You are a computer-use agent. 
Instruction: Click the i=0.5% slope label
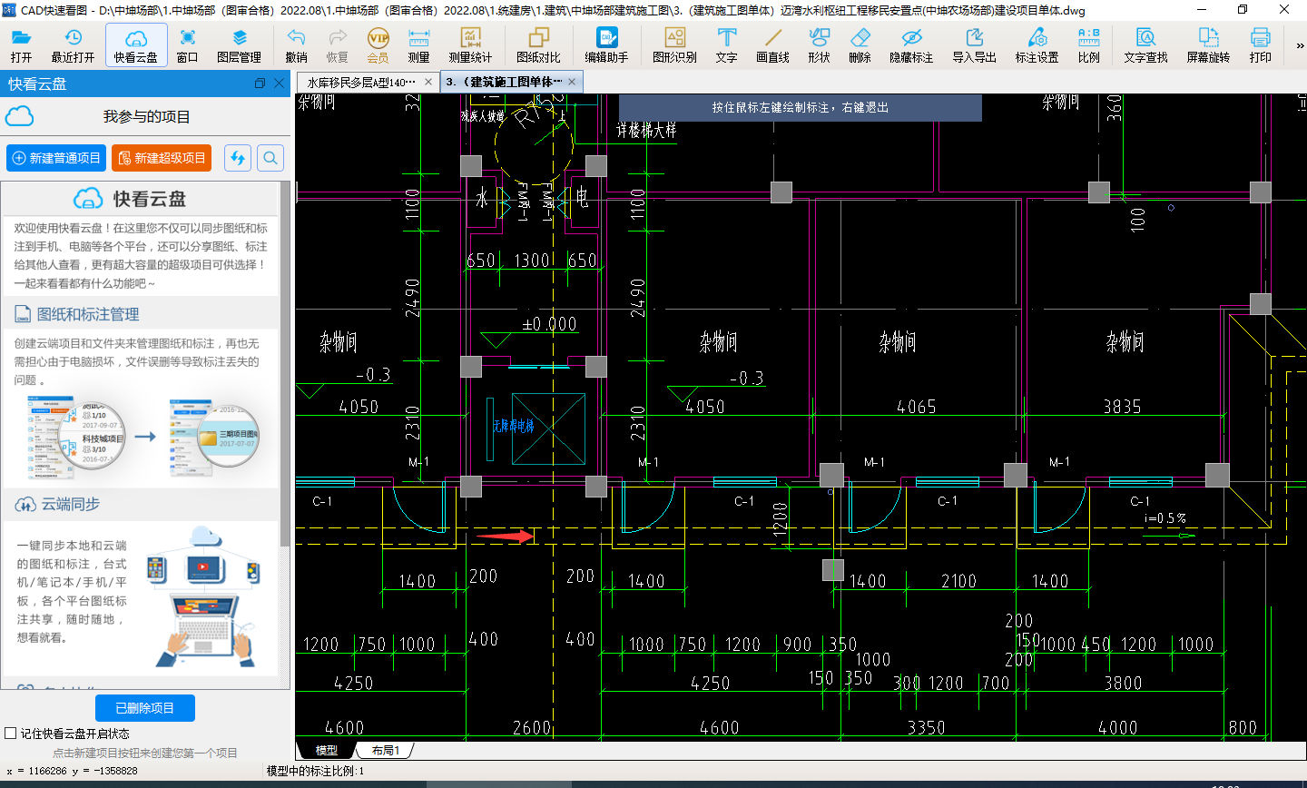point(1165,518)
